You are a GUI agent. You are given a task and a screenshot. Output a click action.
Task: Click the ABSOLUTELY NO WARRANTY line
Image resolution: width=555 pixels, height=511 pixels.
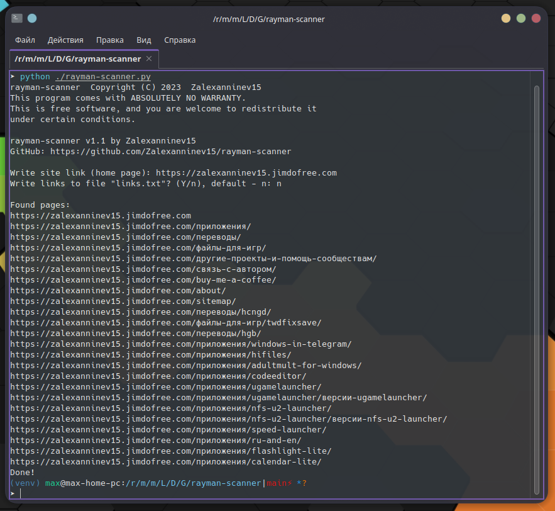[x=128, y=98]
